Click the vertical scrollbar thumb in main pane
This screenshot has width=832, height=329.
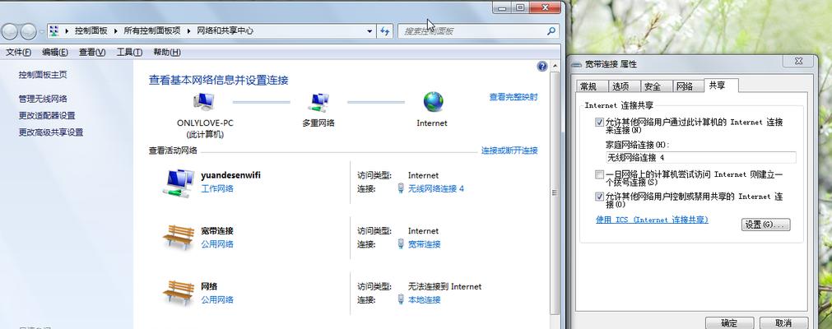pyautogui.click(x=555, y=192)
